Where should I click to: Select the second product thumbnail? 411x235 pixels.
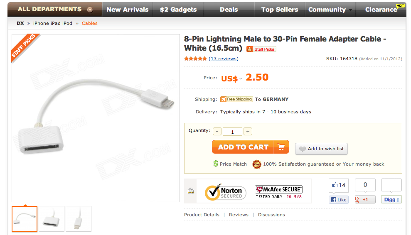(52, 219)
